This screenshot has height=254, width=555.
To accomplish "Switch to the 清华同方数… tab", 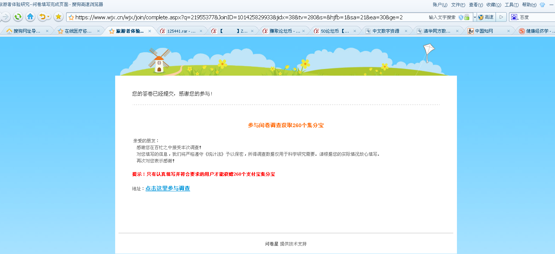I will [437, 31].
